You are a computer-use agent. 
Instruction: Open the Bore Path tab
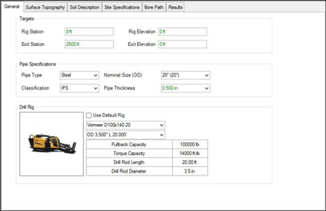(154, 7)
